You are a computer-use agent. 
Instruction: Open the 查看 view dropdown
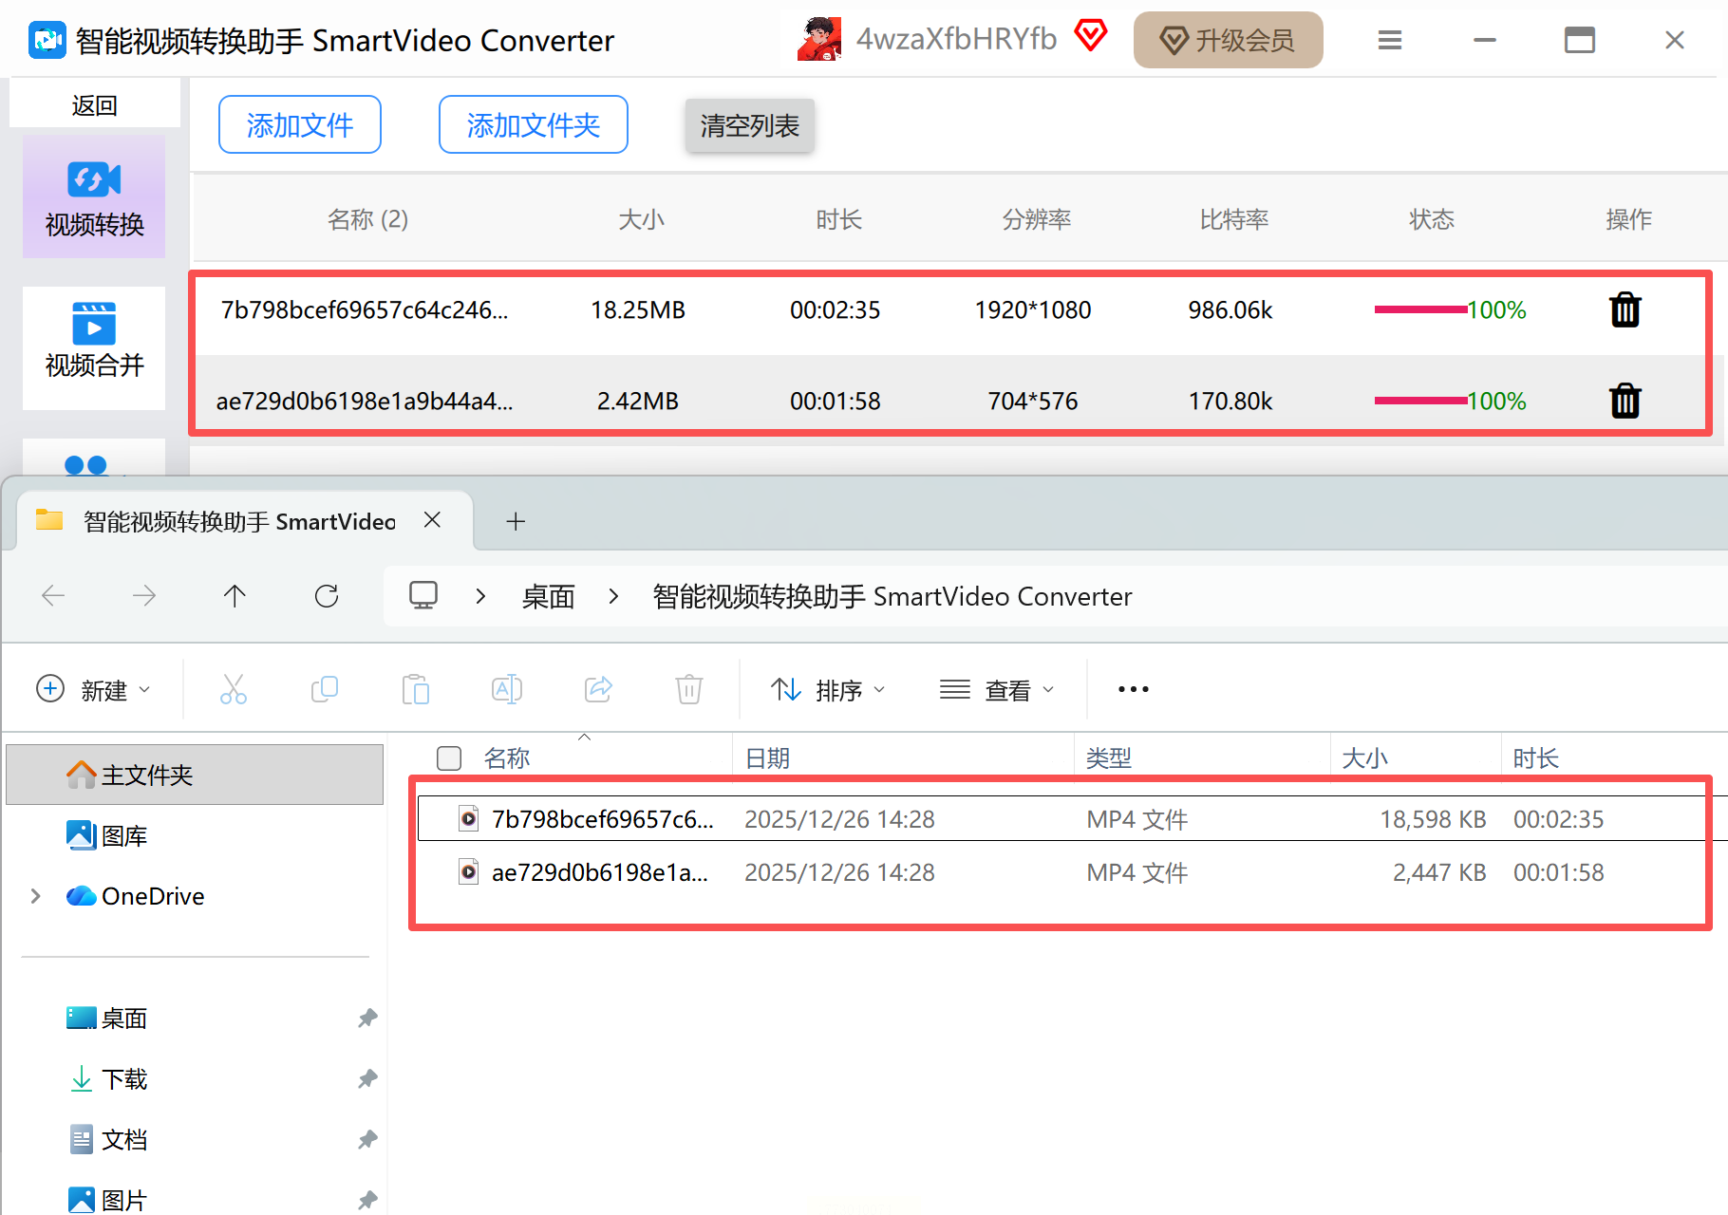coord(997,689)
